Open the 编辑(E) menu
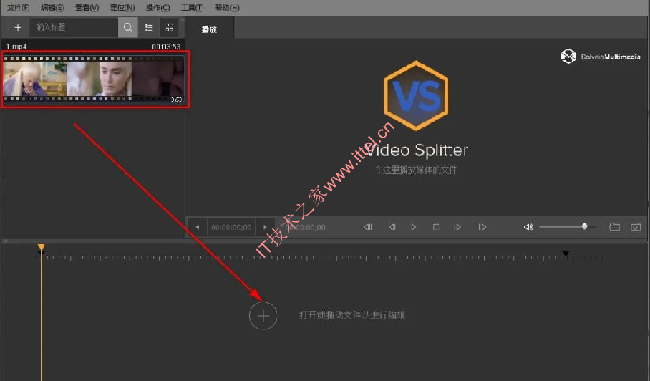 [x=52, y=7]
